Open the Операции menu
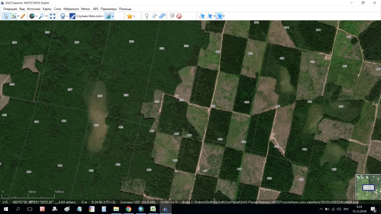The width and height of the screenshot is (381, 214). (10, 9)
